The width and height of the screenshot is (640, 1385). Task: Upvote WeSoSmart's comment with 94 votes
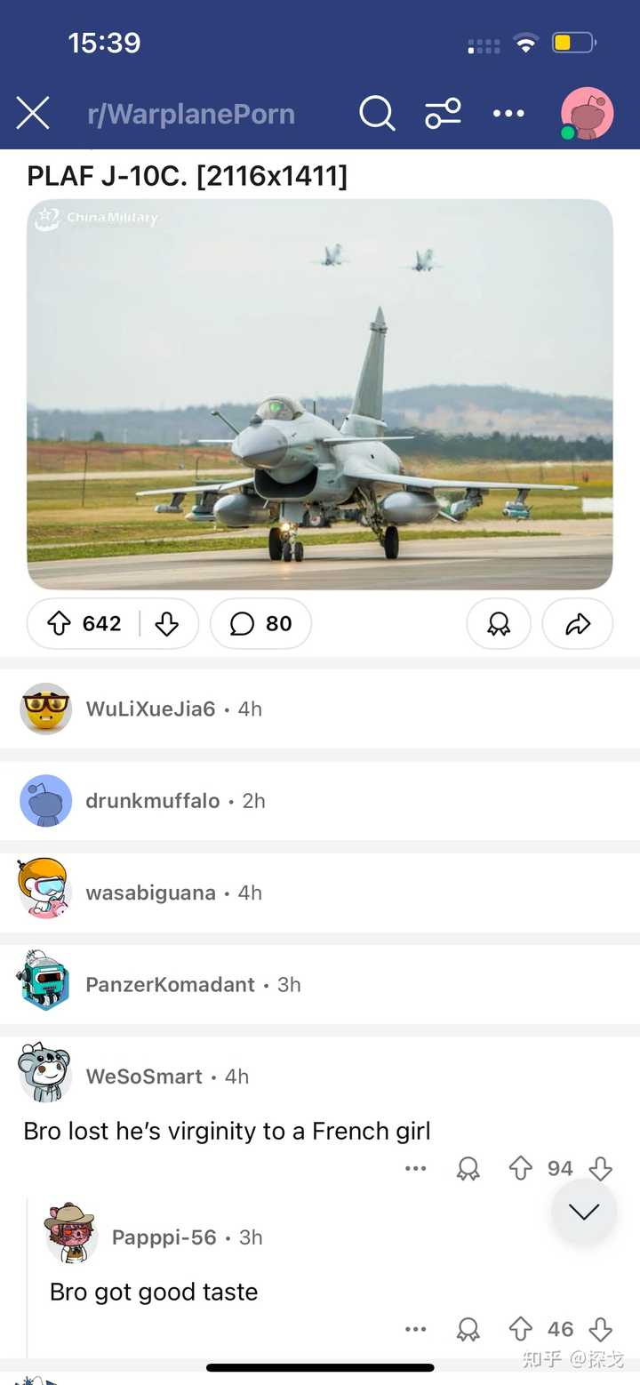521,1168
